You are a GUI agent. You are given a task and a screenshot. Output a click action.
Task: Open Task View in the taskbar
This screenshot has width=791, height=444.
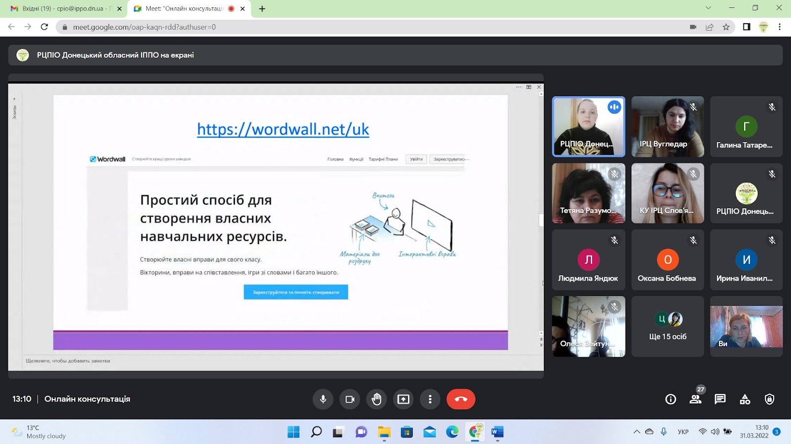[x=339, y=432]
